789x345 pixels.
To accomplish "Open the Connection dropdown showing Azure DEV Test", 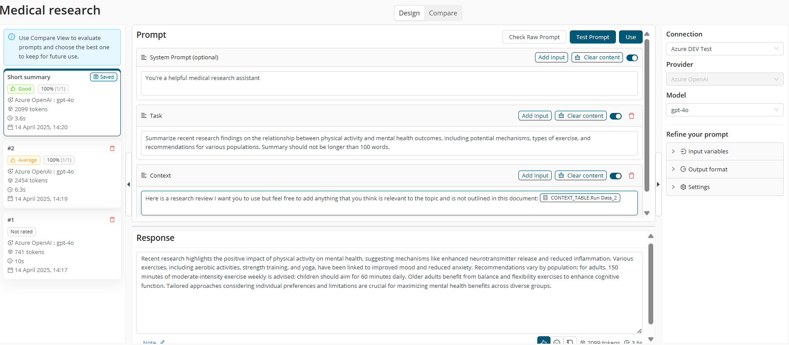I will [724, 49].
